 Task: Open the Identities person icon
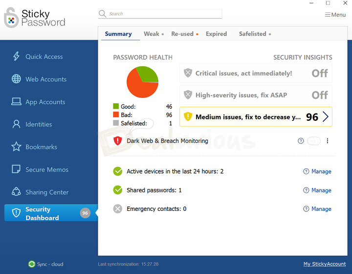click(x=16, y=124)
